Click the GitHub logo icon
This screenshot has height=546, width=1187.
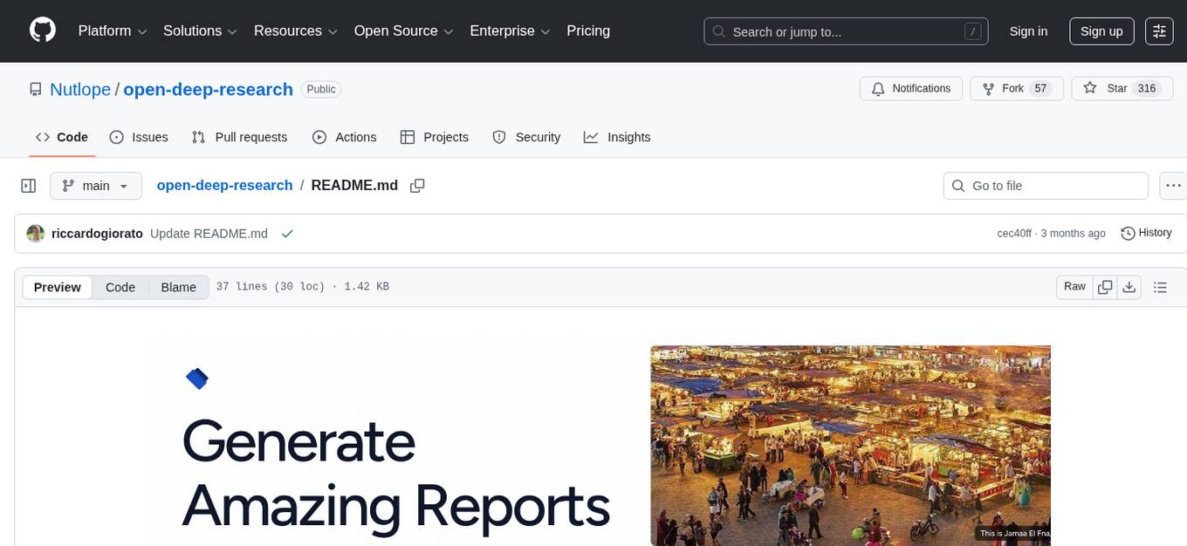pyautogui.click(x=43, y=31)
